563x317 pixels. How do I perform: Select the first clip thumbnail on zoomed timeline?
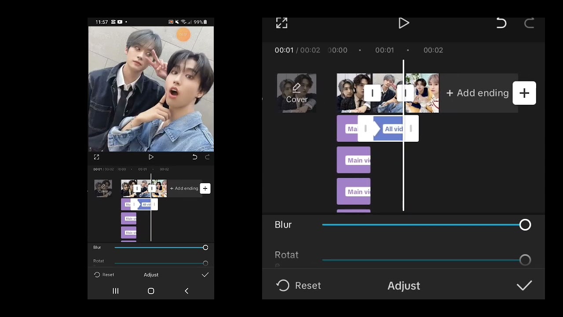[x=354, y=93]
